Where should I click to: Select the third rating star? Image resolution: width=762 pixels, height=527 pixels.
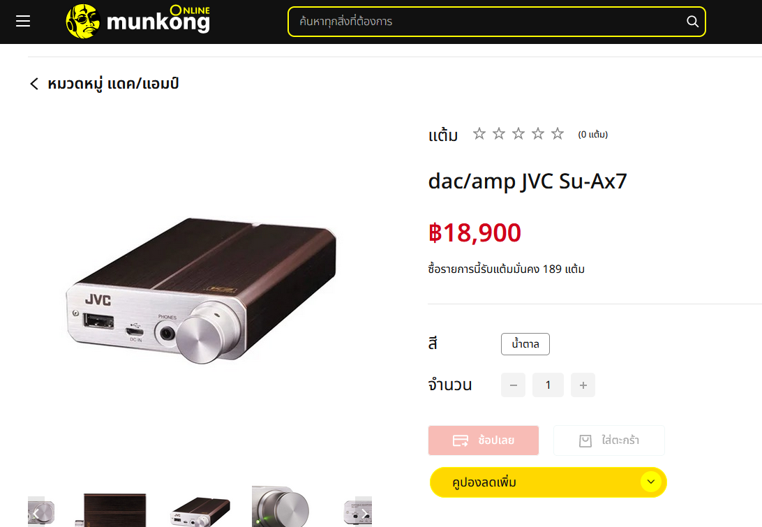click(x=518, y=134)
